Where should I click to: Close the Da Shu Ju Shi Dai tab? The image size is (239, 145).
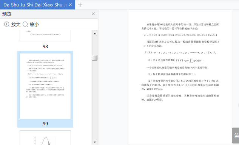71,5
